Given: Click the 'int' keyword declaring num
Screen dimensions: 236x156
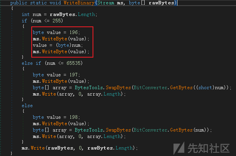Looking at the screenshot, I should point(26,14).
